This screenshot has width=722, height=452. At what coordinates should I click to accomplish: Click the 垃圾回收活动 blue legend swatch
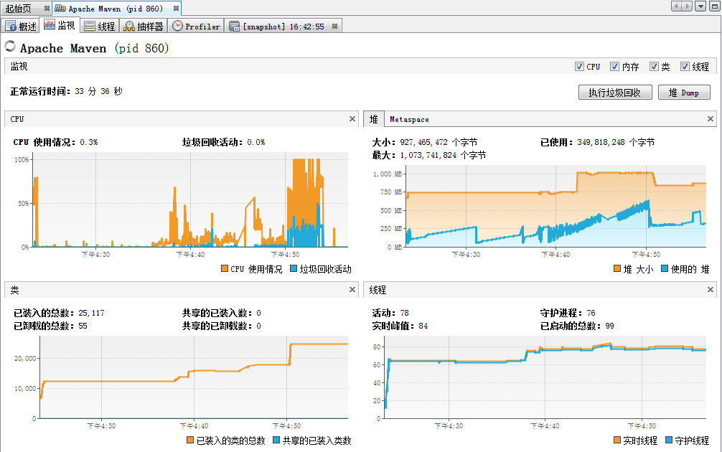coord(294,268)
